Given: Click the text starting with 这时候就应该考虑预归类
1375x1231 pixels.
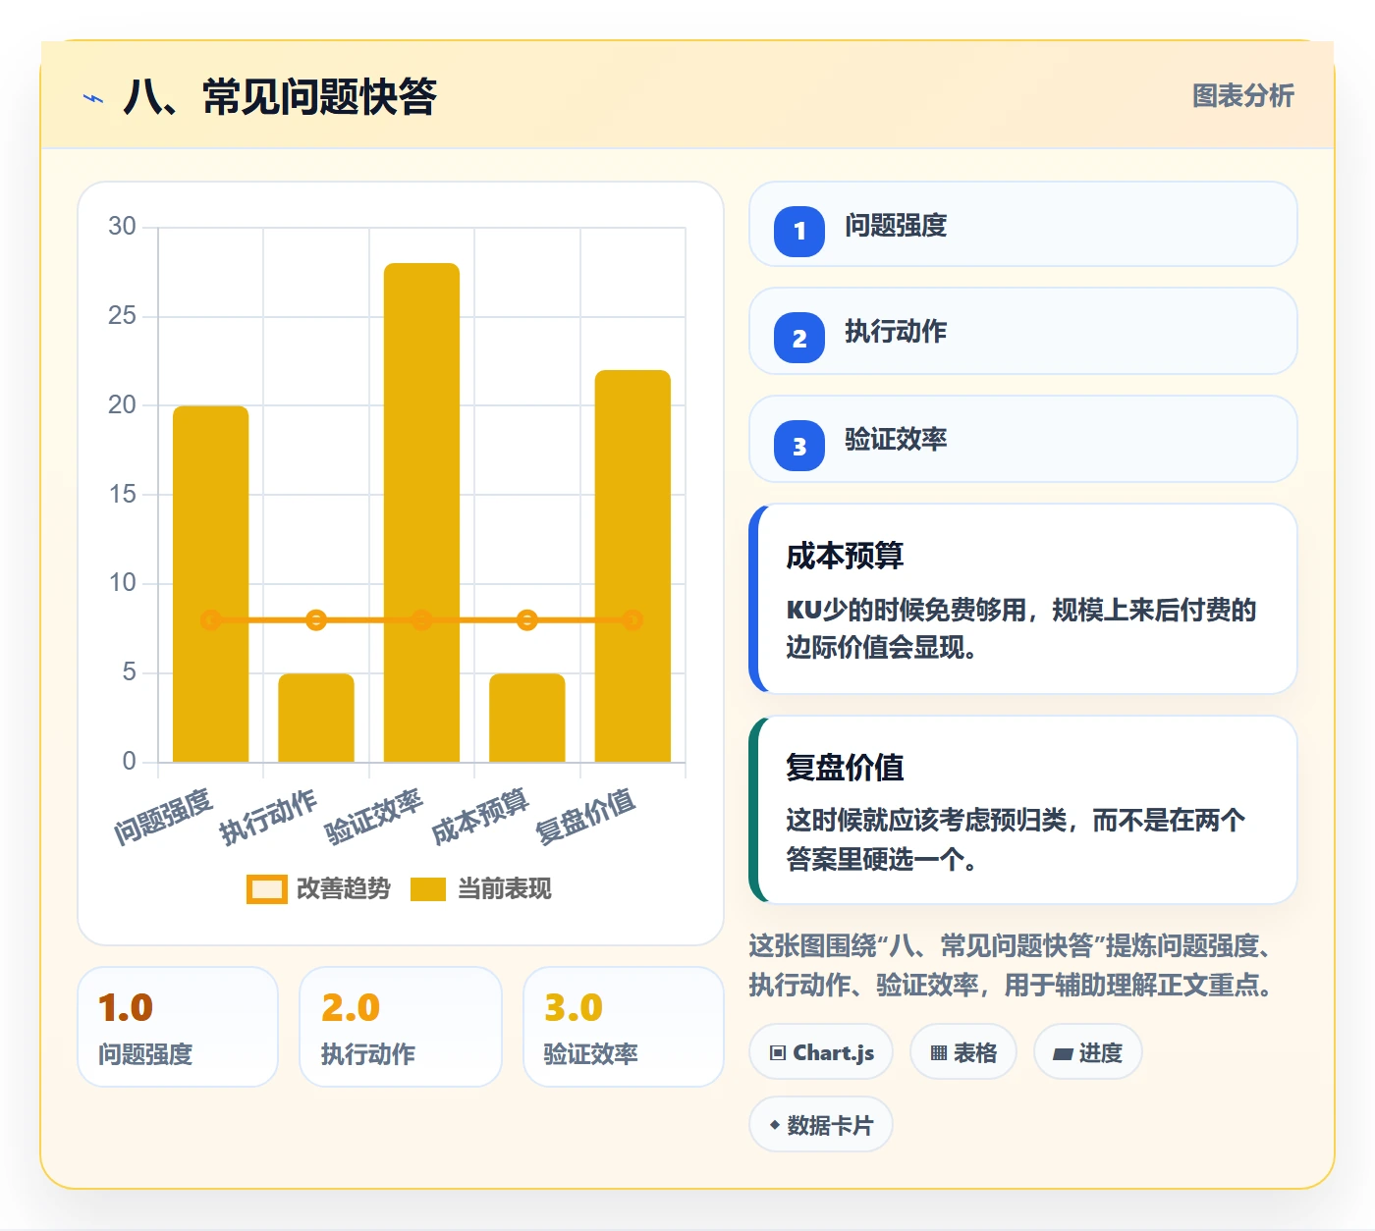Looking at the screenshot, I should tap(1016, 839).
